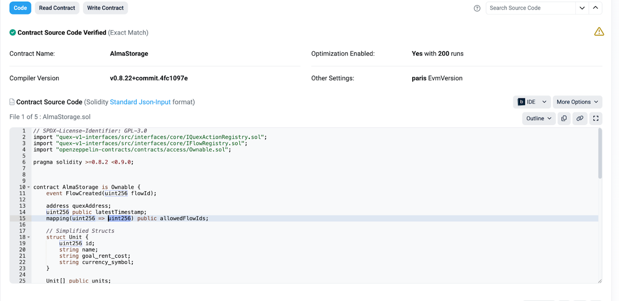Open the IDE dropdown

tap(532, 102)
